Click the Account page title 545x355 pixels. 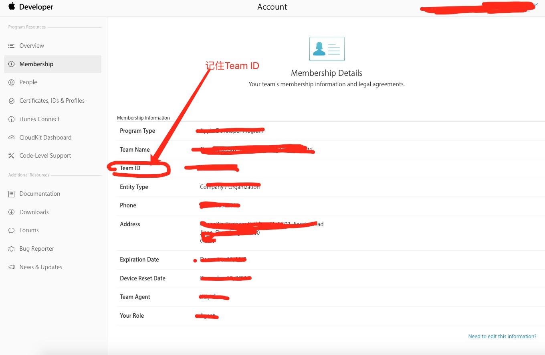click(x=272, y=7)
